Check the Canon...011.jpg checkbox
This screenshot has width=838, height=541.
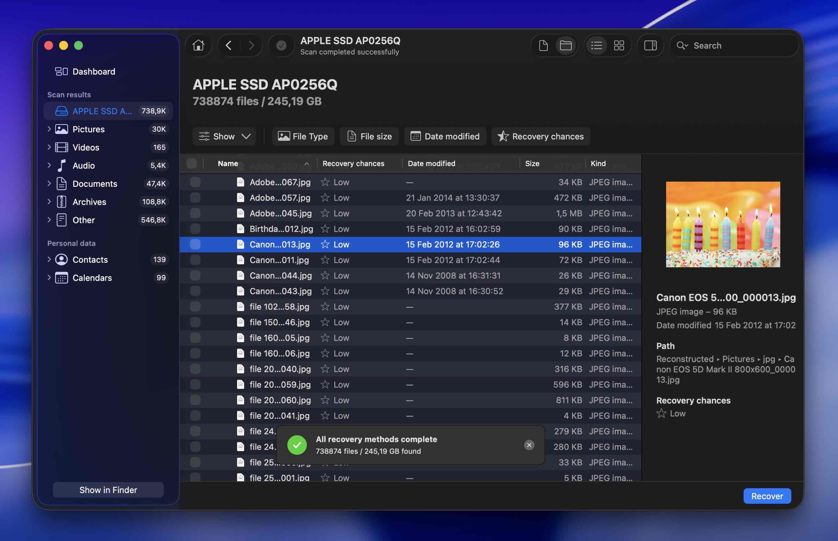point(195,260)
